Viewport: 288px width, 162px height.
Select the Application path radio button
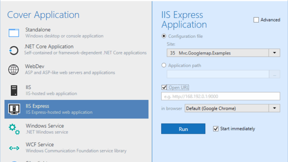click(164, 65)
